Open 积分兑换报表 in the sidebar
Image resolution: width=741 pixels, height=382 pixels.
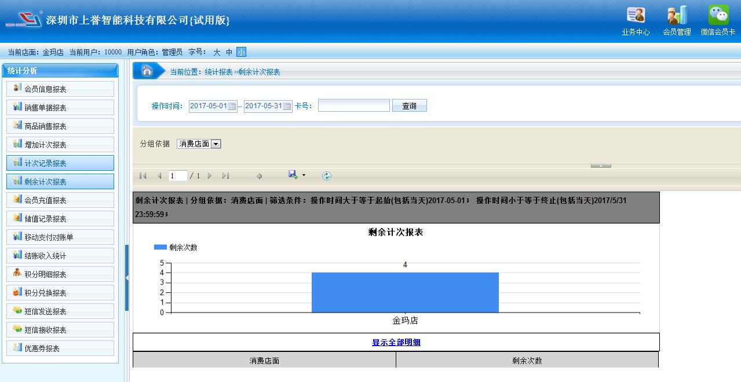pyautogui.click(x=60, y=293)
